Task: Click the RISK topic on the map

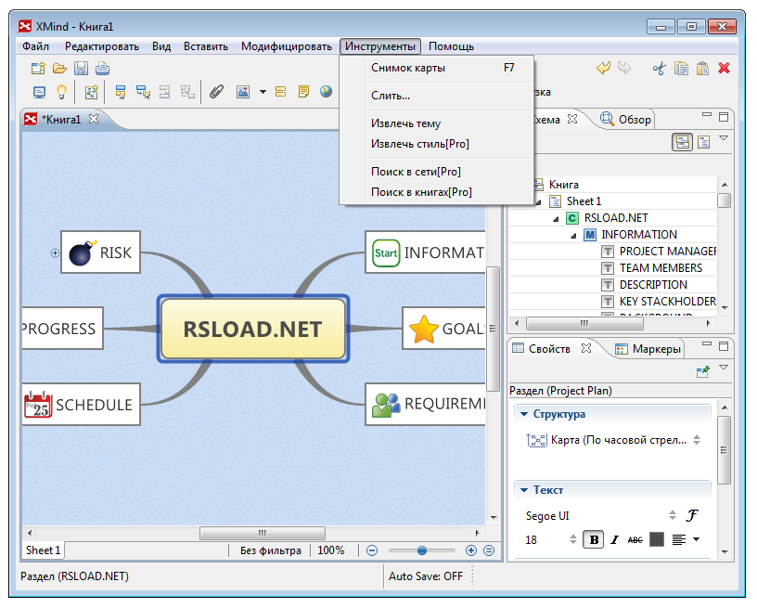Action: point(101,252)
